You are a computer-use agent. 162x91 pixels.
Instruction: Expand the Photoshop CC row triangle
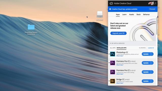(109, 54)
